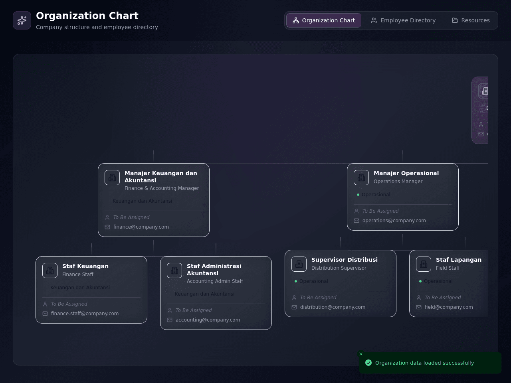
Task: Click the email finance.staff@company.com
Action: 85,314
